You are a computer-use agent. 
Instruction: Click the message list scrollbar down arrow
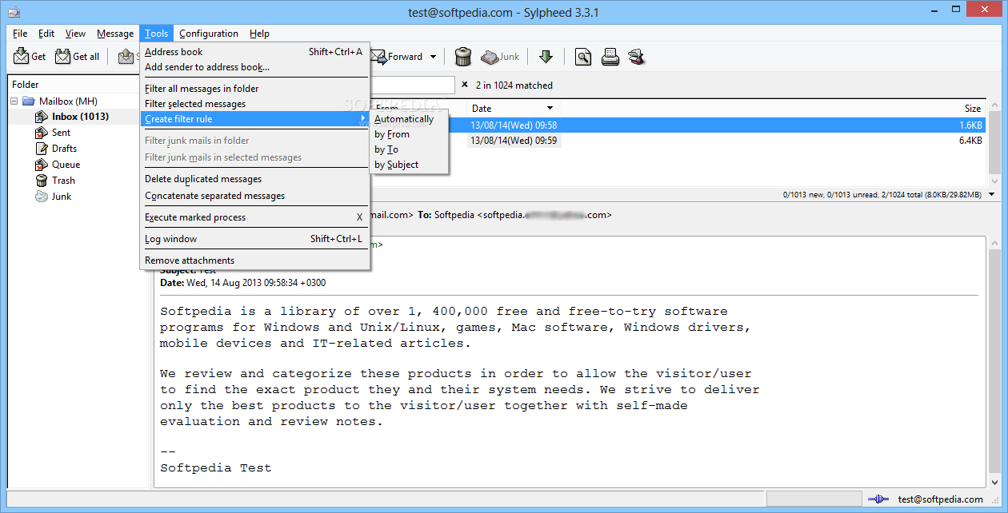pos(994,181)
